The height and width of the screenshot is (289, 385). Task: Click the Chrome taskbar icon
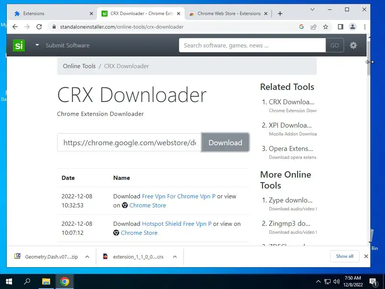(x=65, y=281)
